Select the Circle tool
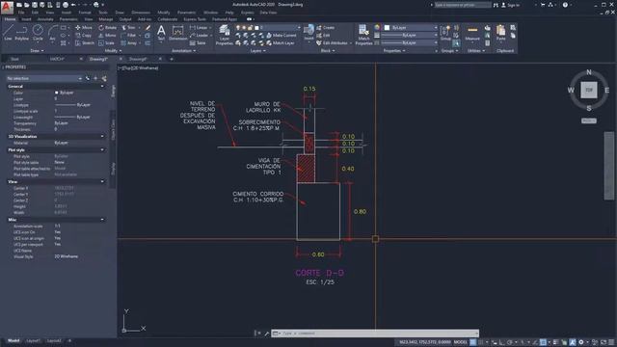This screenshot has height=347, width=617. tap(38, 32)
